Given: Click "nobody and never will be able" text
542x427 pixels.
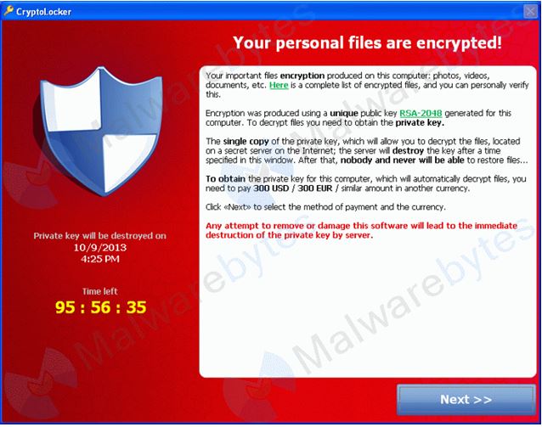Looking at the screenshot, I should 403,160.
